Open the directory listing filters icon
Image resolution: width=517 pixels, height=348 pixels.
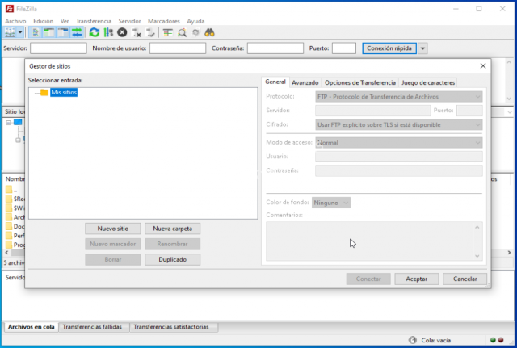pyautogui.click(x=168, y=32)
